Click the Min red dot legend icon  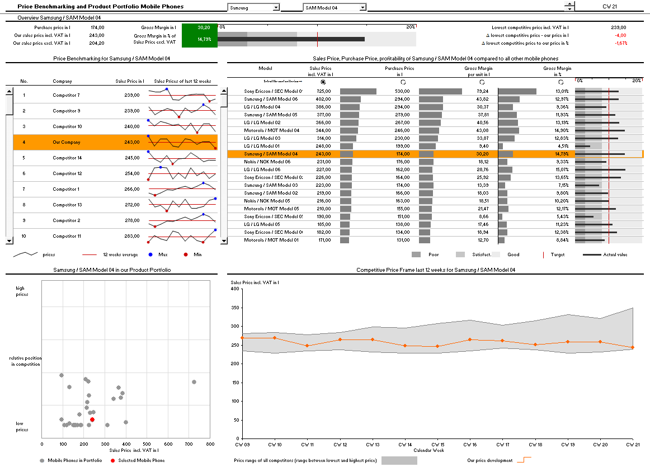point(186,254)
